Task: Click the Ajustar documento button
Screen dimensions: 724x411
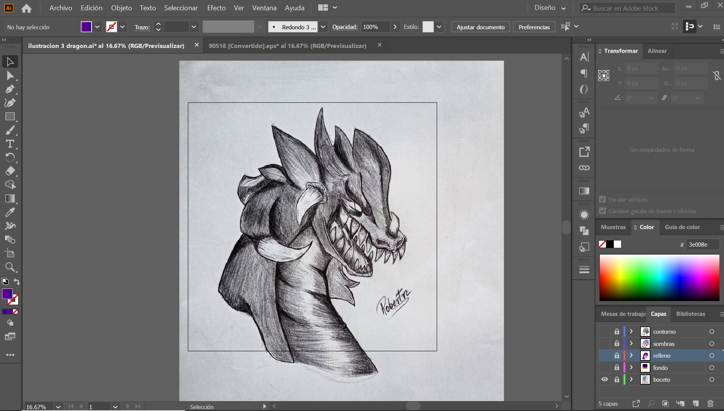Action: click(481, 27)
